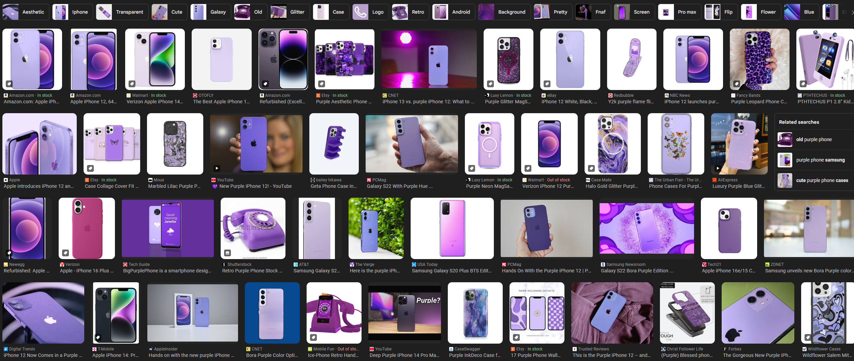
Task: Click the Samsung Newsroom source favicon
Action: coord(603,265)
